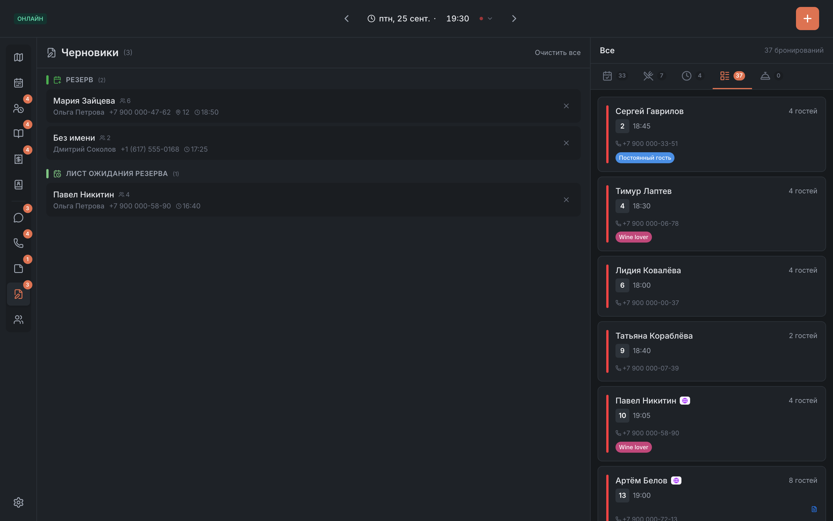
Task: Click the online source icon next to Павел Никитин
Action: click(x=685, y=401)
